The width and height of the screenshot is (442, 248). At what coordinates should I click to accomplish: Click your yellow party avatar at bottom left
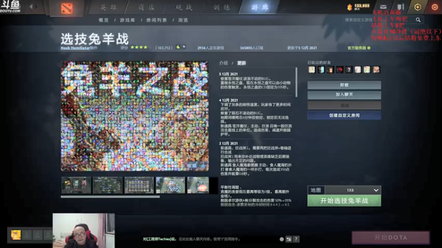tap(16, 235)
